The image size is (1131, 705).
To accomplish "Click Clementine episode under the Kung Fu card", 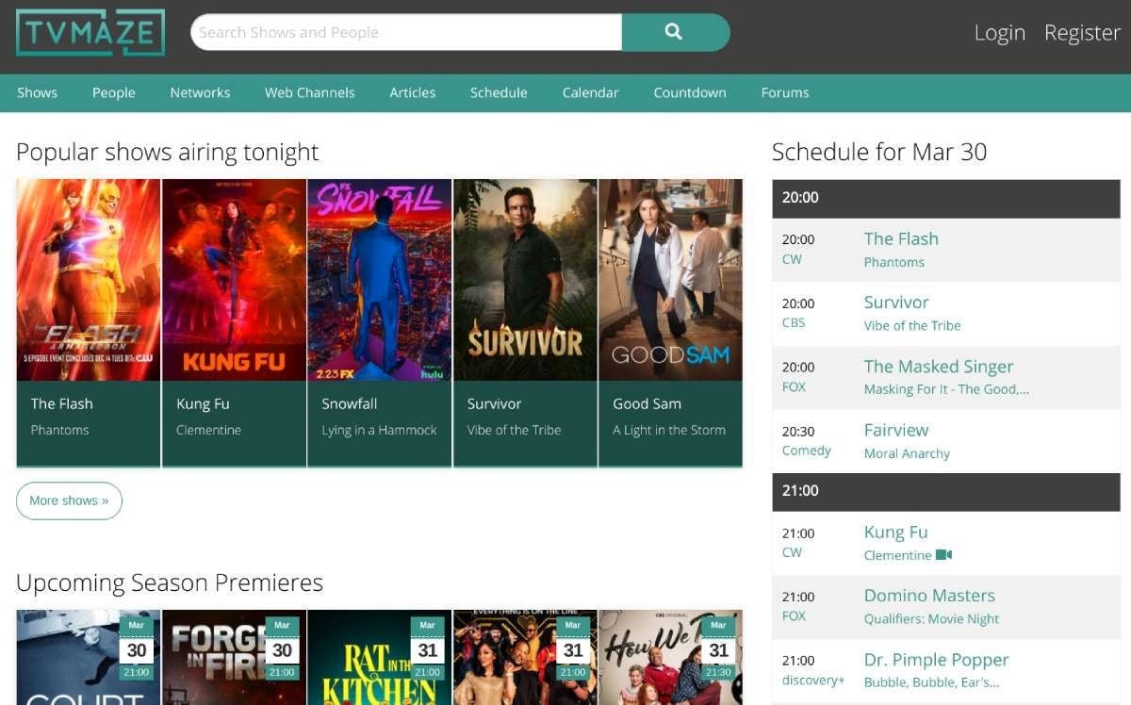I will tap(208, 430).
